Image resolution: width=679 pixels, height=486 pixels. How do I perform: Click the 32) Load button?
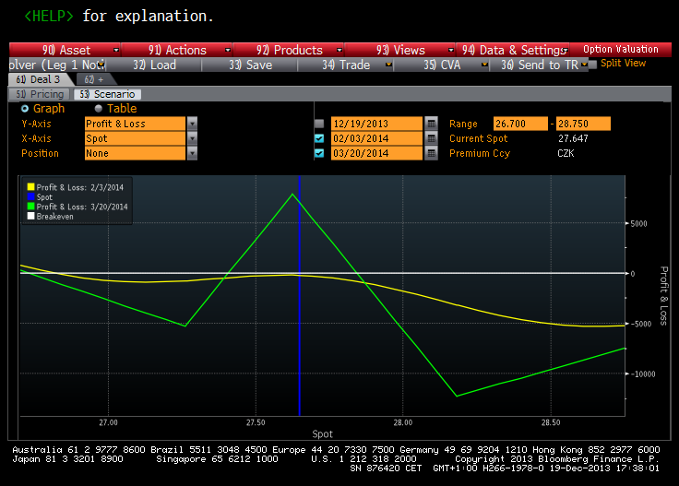[154, 65]
